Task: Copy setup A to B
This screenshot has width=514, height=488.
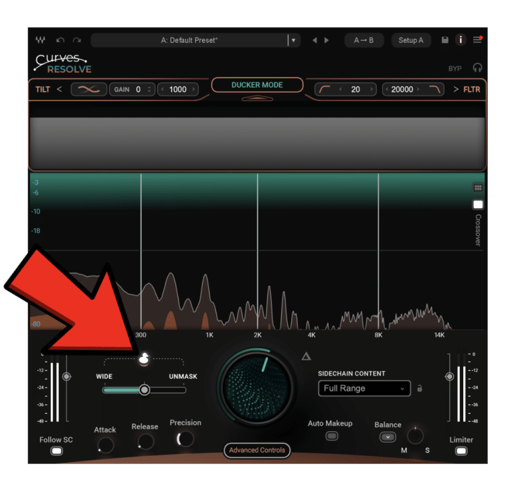Action: (363, 40)
